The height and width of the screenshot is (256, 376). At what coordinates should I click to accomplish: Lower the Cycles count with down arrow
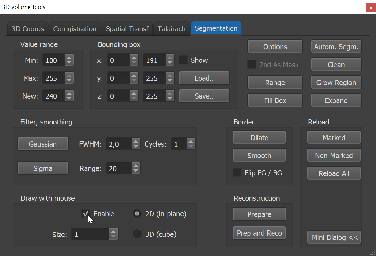pyautogui.click(x=191, y=147)
